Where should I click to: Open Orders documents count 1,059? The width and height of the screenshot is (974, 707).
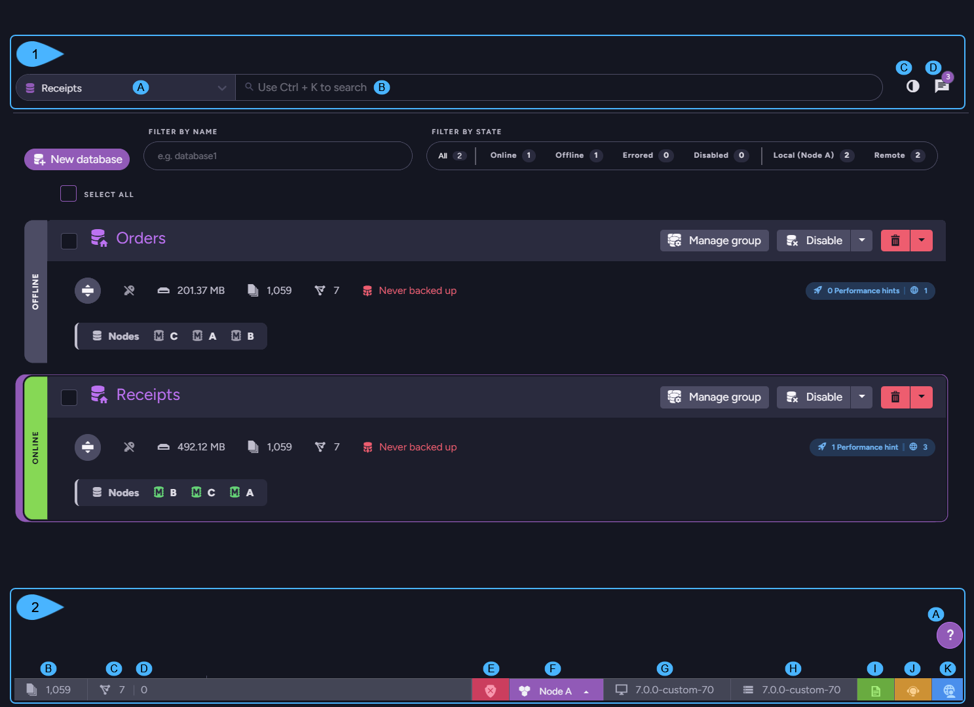(270, 291)
